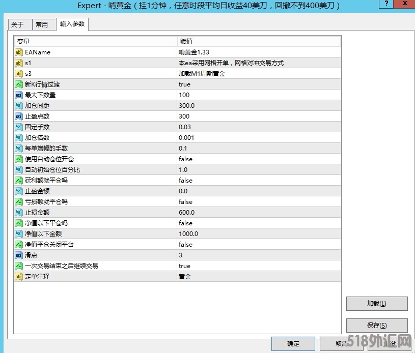Viewport: 415px width, 353px height.
Task: Click the integer icon beside 止盈点数
Action: point(19,116)
